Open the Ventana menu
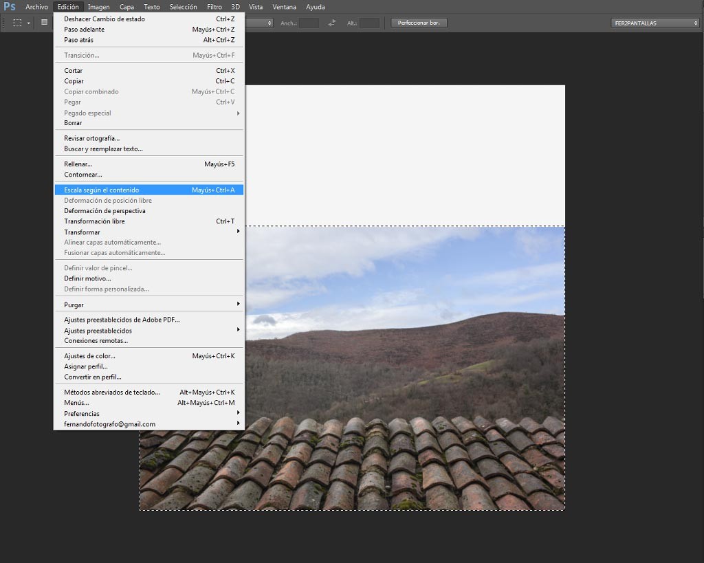Screen dimensions: 704x563 284,7
